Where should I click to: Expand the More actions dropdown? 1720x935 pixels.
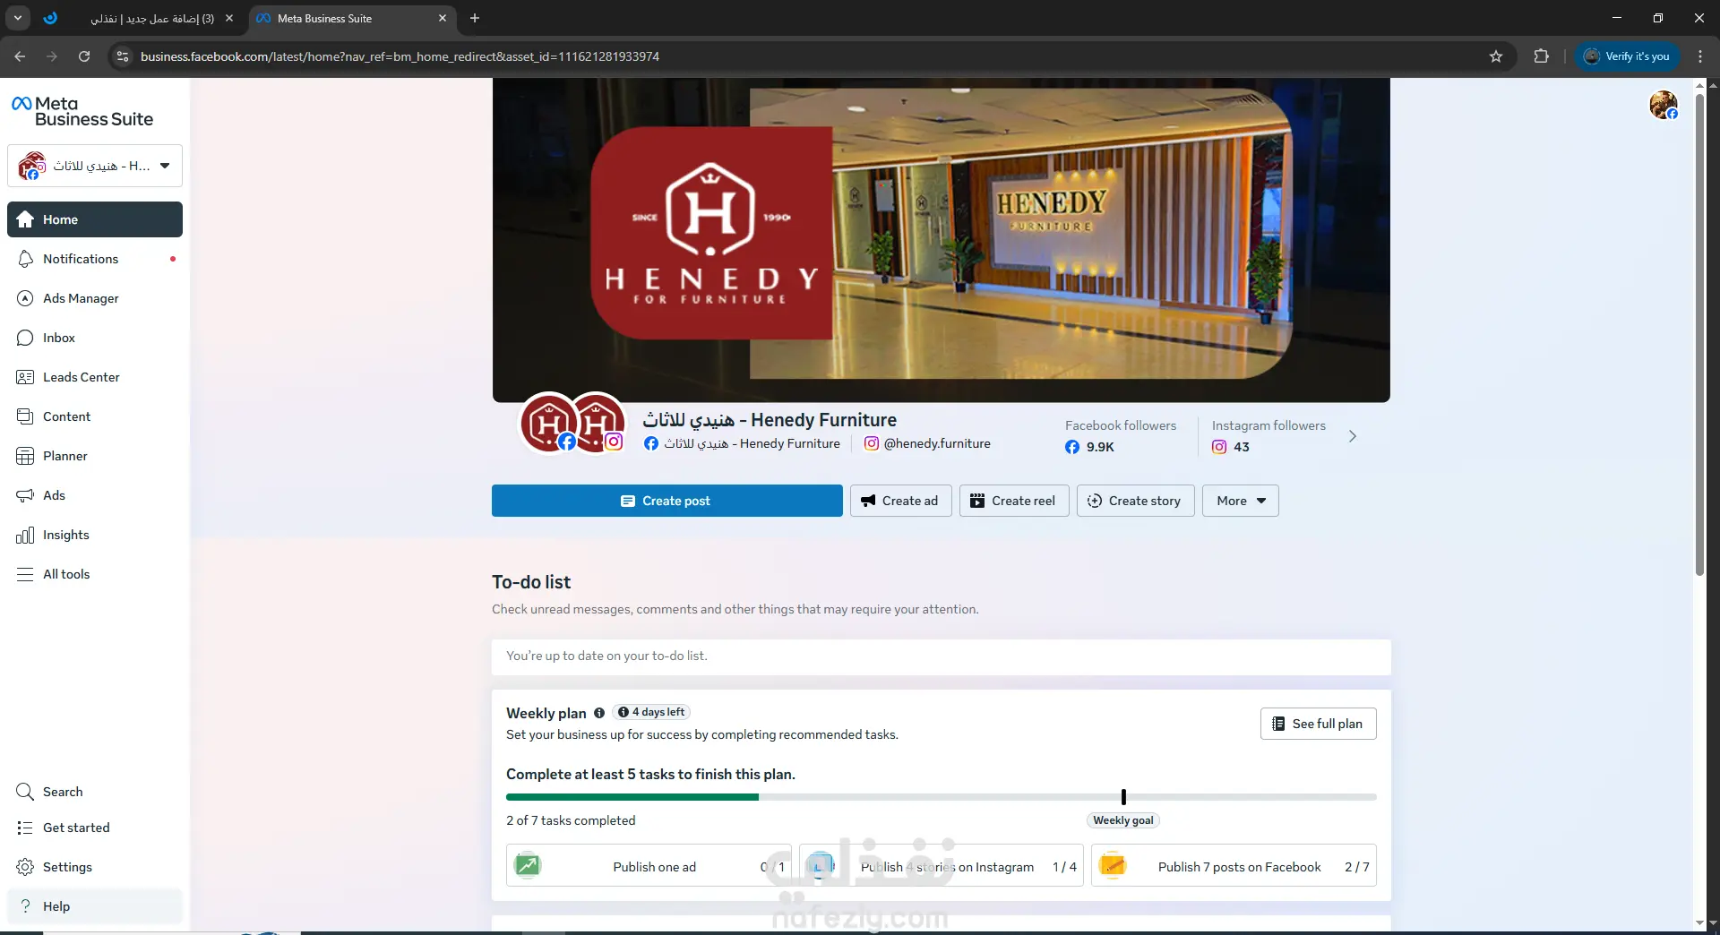click(x=1241, y=501)
